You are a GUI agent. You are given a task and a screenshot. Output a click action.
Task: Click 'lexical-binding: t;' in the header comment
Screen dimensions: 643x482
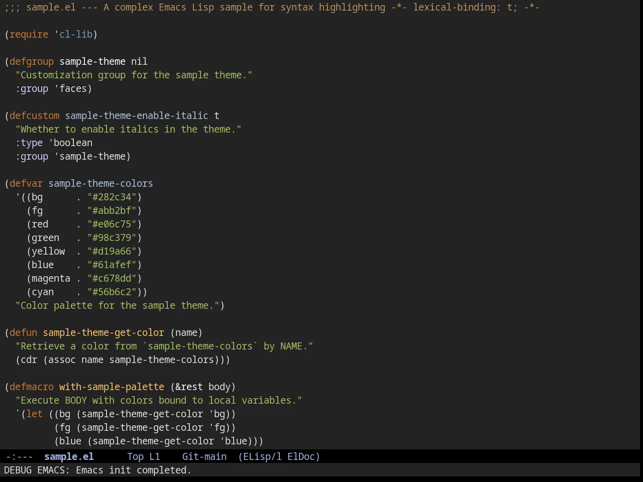pos(465,7)
